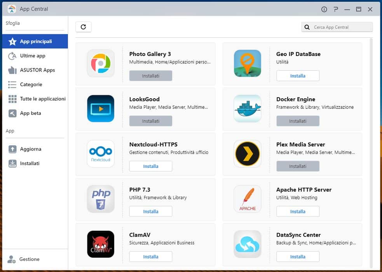Focus the Cerca App Central search field
Screen dimensions: 382x272
pyautogui.click(x=337, y=27)
